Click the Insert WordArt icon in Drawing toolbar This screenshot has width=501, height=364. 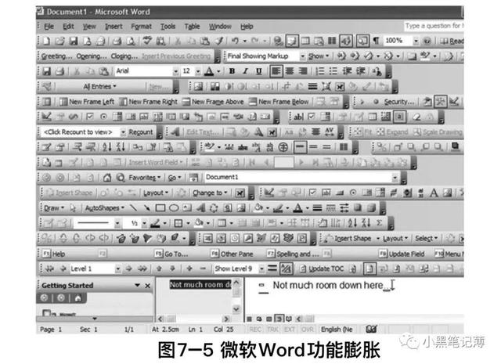click(200, 208)
